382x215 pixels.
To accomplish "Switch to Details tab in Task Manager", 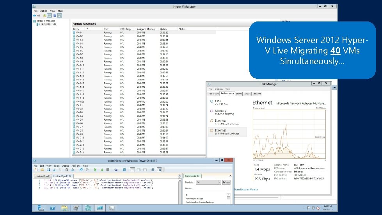I will click(x=247, y=94).
